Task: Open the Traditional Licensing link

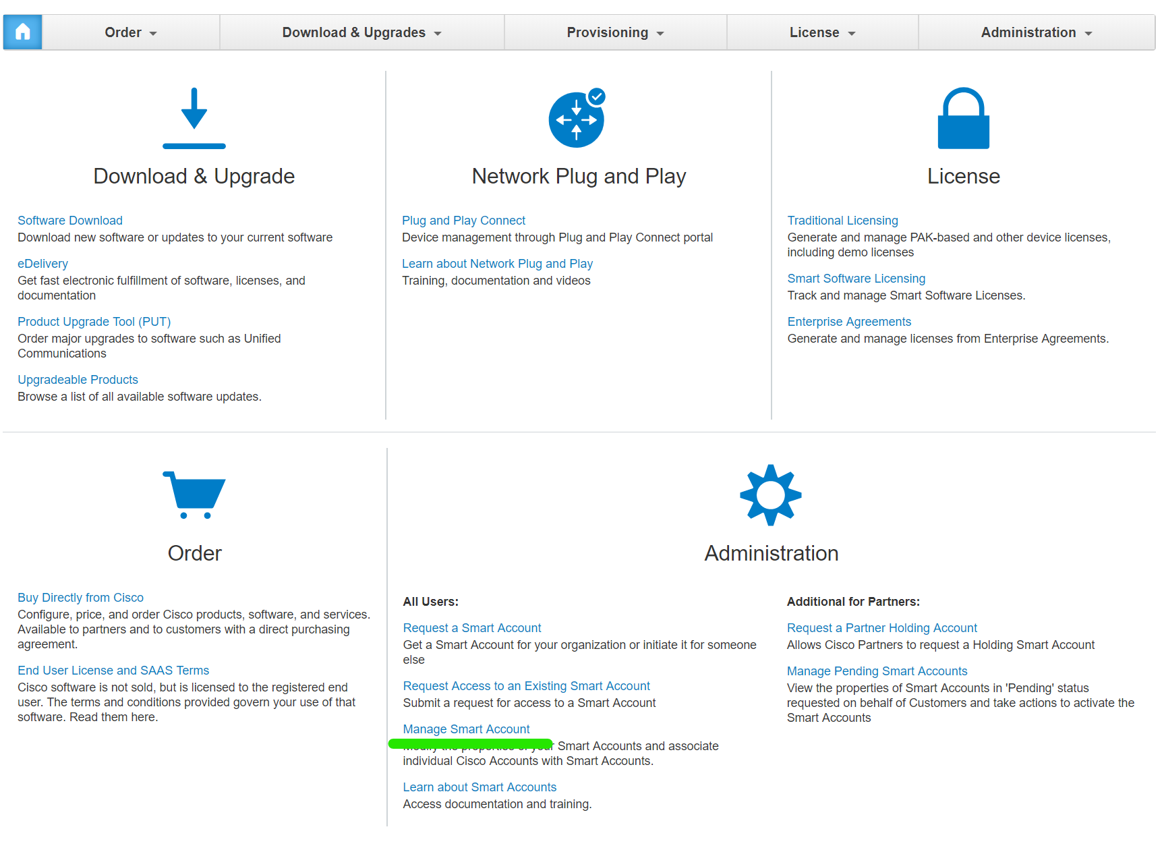Action: coord(842,221)
